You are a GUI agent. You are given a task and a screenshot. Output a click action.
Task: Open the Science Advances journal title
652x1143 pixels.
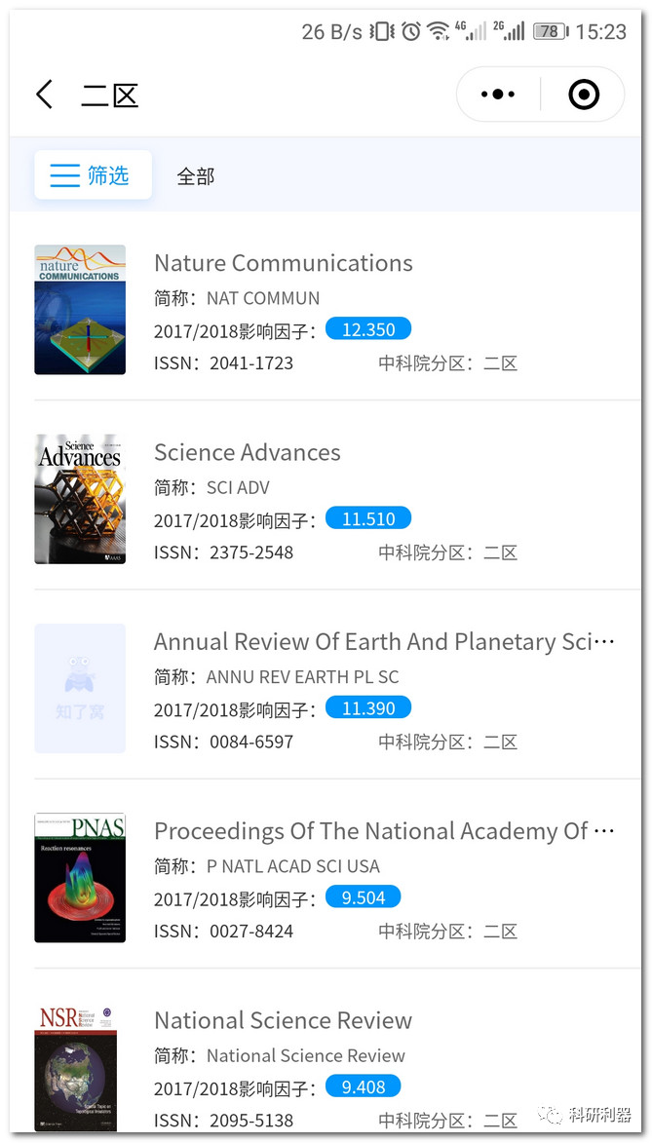[x=248, y=452]
